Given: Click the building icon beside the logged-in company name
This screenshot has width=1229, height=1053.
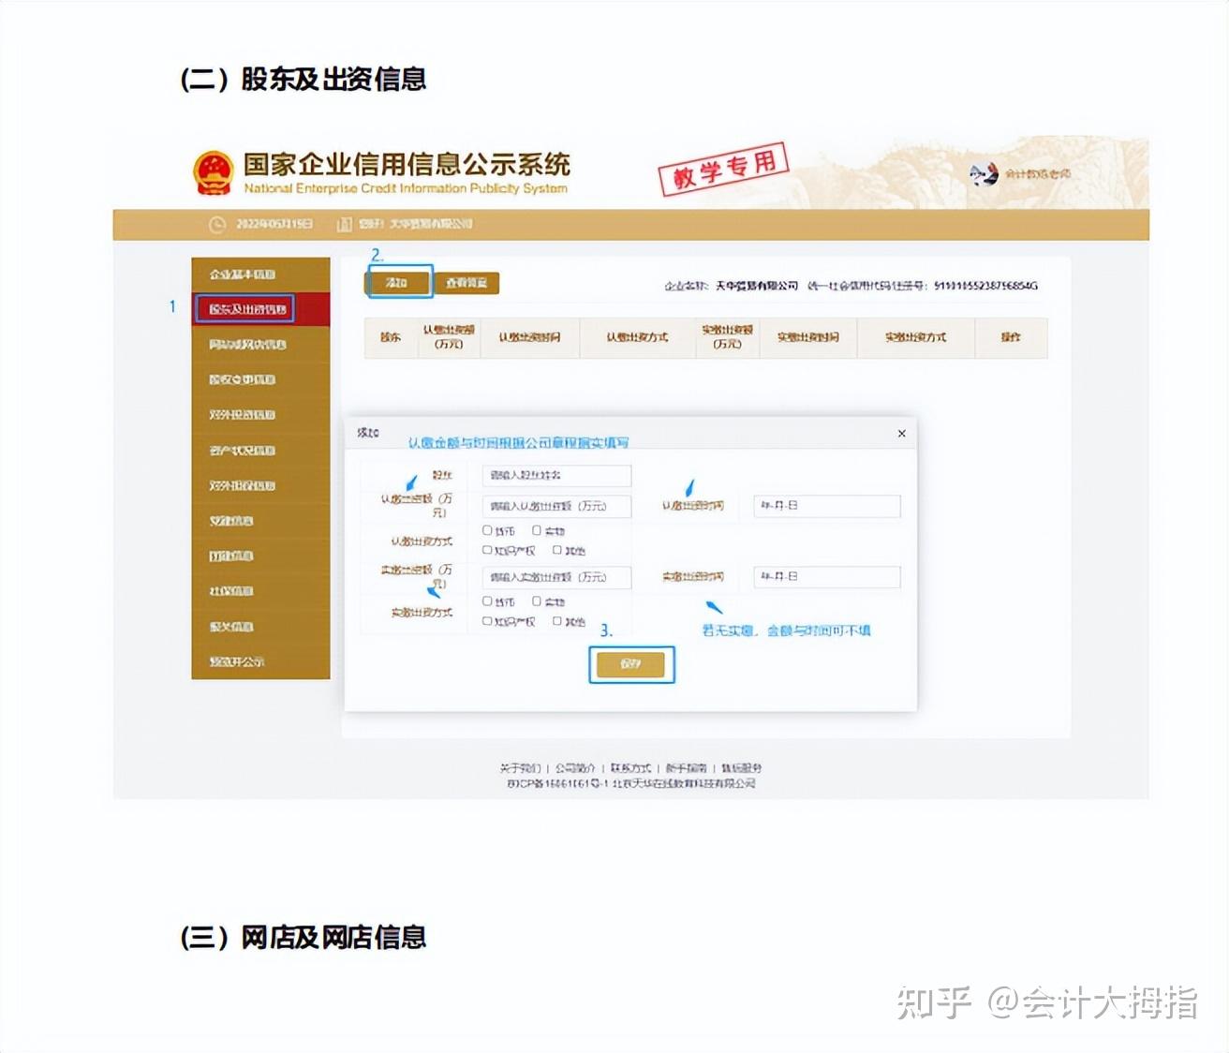Looking at the screenshot, I should click(x=344, y=225).
